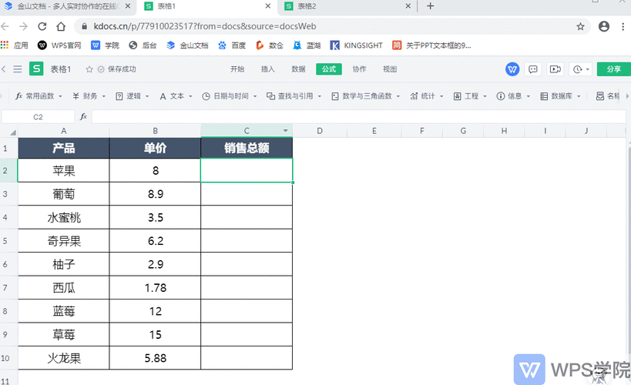Image resolution: width=631 pixels, height=385 pixels.
Task: Select the cell with price 1.78
Action: click(x=156, y=288)
